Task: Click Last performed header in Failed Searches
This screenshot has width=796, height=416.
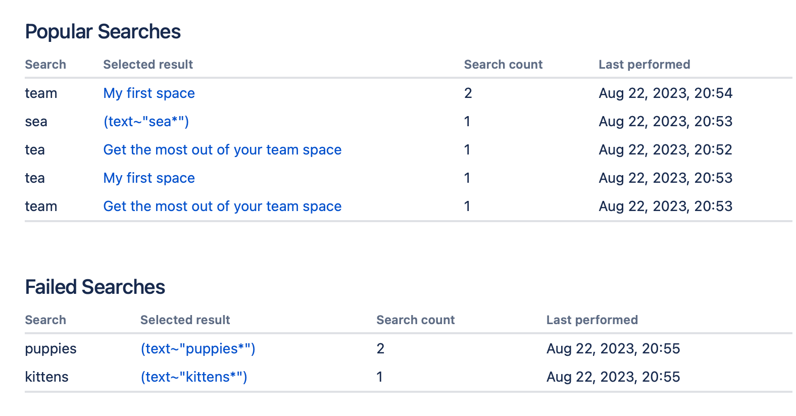Action: click(x=592, y=320)
